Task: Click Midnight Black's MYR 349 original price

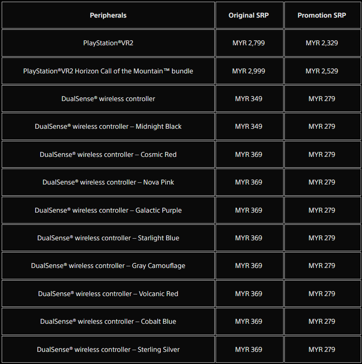Action: coord(248,127)
